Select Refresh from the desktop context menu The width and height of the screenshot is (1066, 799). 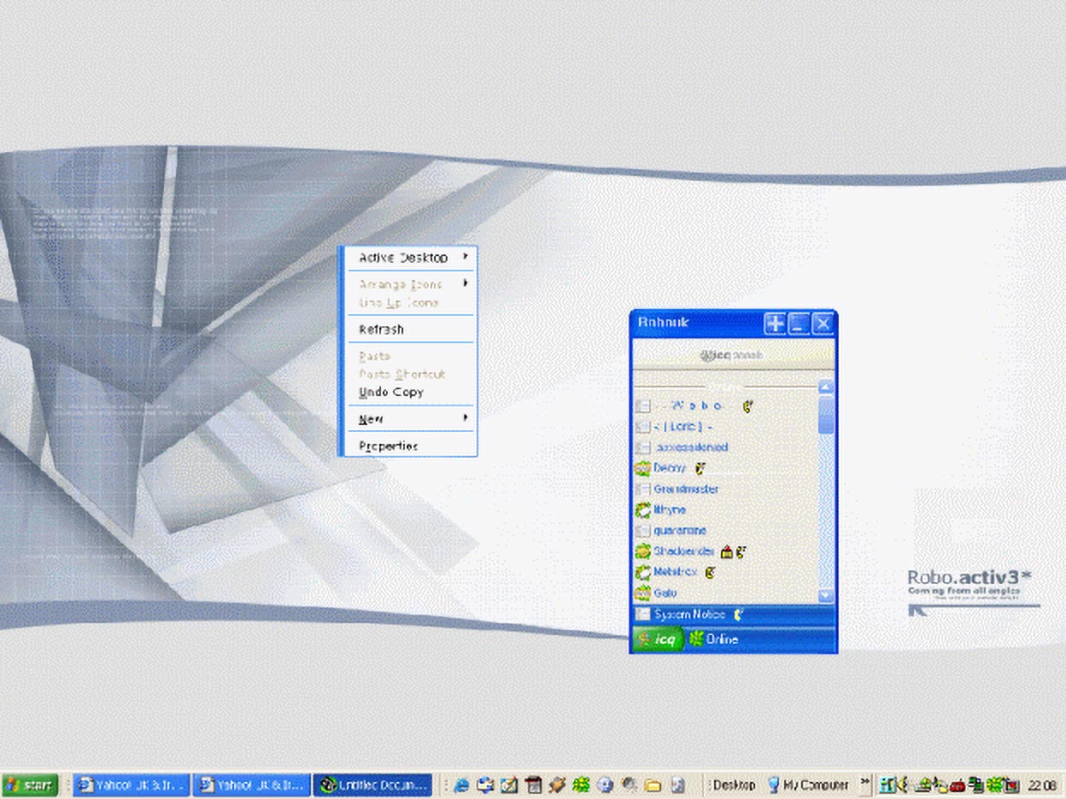click(381, 329)
